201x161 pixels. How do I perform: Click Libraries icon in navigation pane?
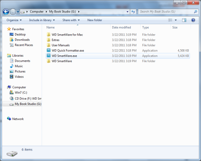pos(9,55)
